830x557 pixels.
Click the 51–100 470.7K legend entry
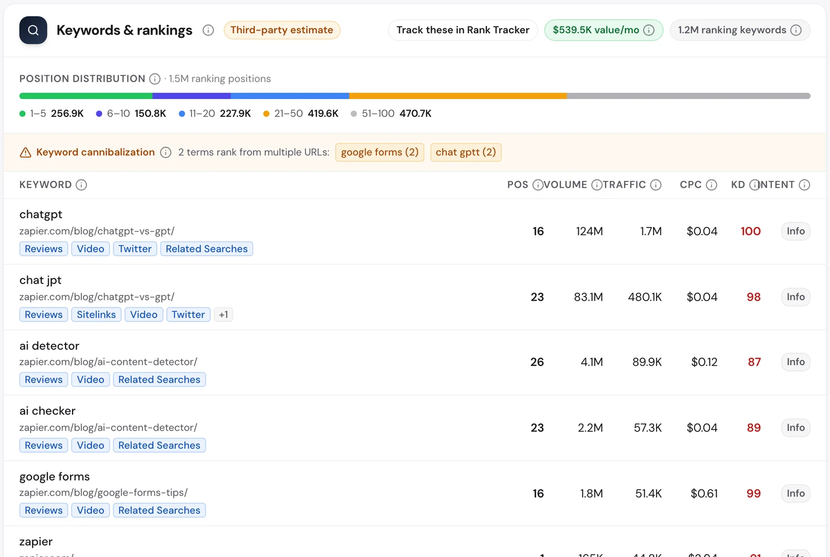[x=391, y=114]
